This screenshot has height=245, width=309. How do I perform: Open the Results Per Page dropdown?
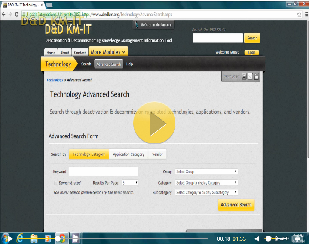pos(130,183)
